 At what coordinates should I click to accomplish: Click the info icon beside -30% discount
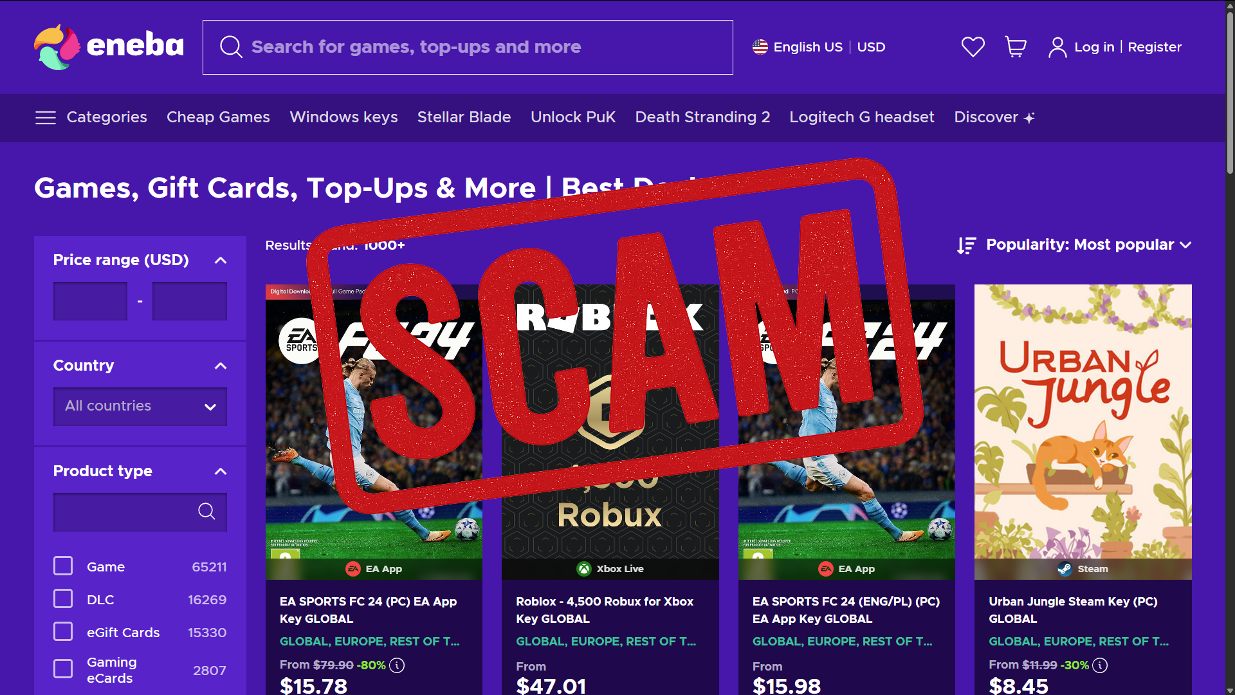pyautogui.click(x=1101, y=665)
